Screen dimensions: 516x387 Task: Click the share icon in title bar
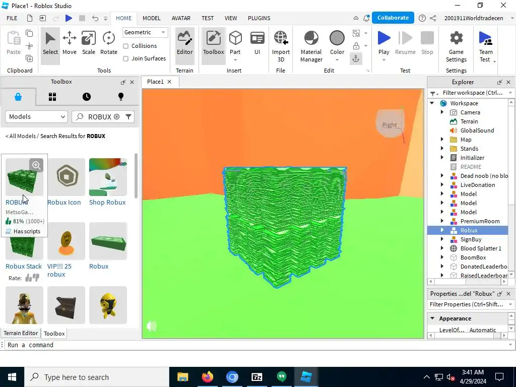(433, 18)
